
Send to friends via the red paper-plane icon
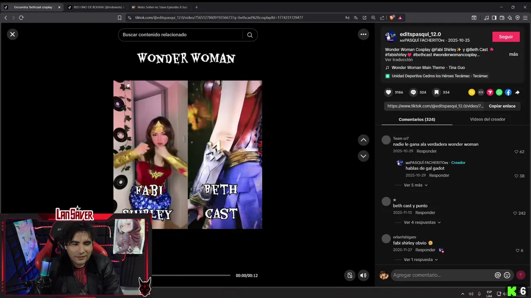[490, 92]
